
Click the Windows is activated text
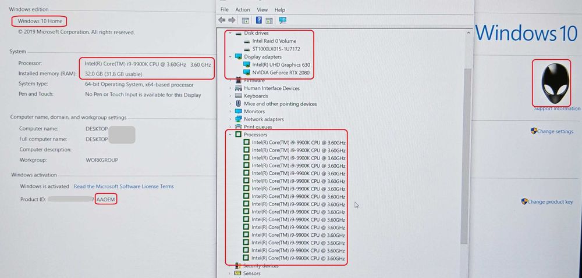[45, 186]
